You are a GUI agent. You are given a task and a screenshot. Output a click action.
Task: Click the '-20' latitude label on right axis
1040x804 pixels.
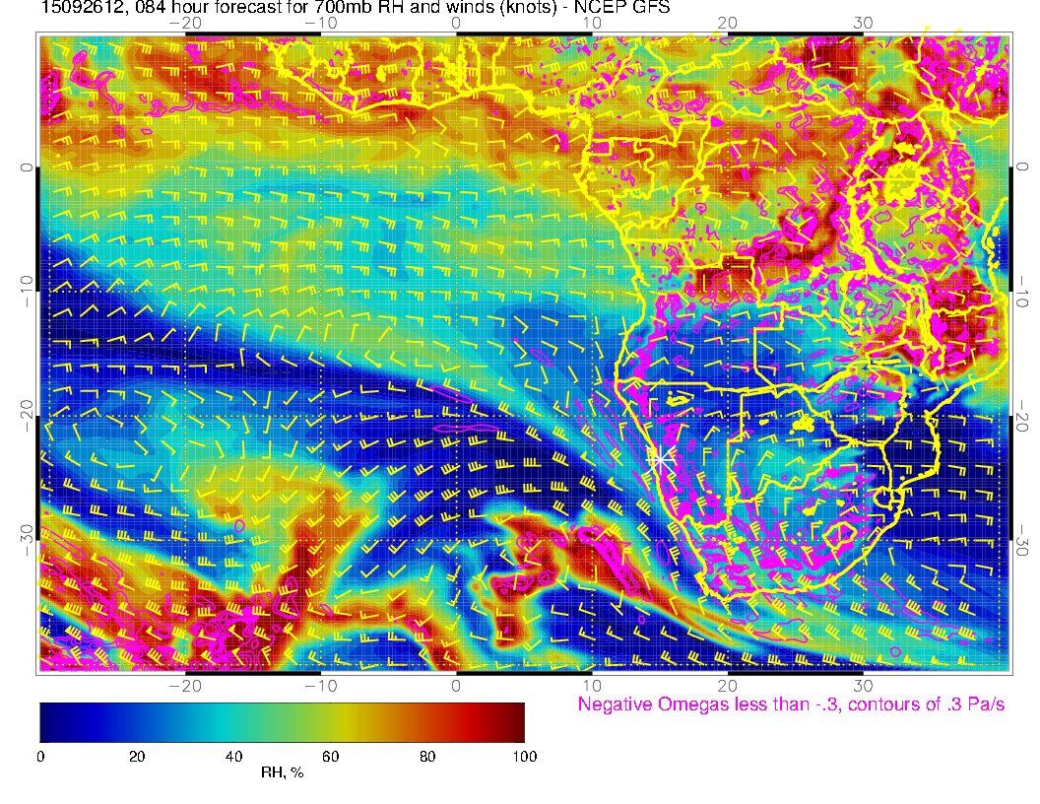(1022, 415)
